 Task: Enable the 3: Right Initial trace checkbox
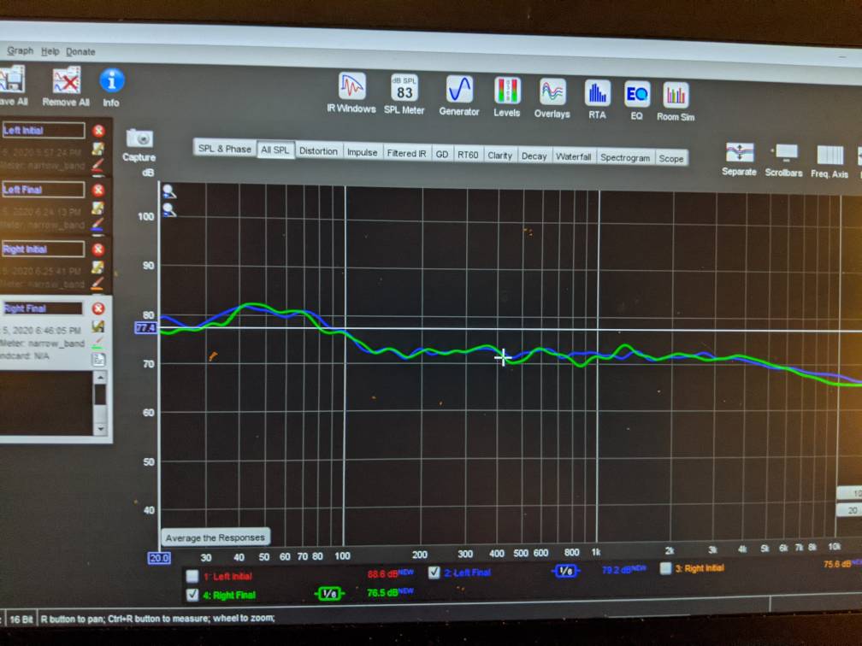pyautogui.click(x=665, y=568)
